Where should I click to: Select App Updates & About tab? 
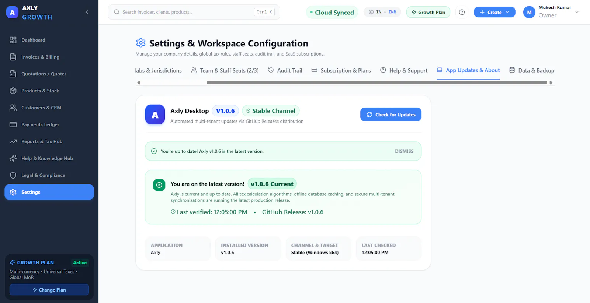tap(468, 70)
